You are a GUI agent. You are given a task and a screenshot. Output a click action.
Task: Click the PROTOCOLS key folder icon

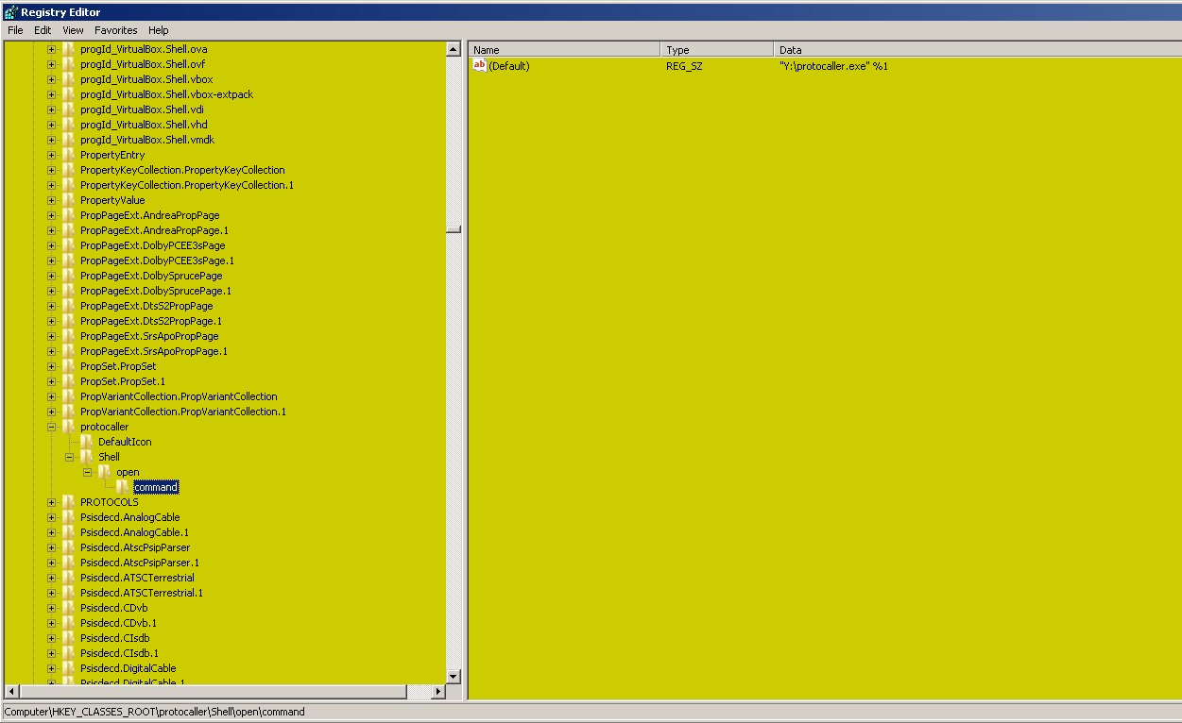point(68,502)
